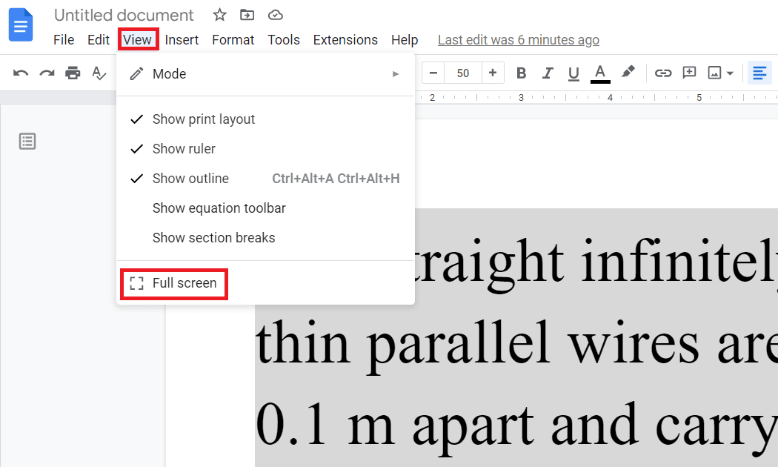Add a comment using the comment icon
Image resolution: width=778 pixels, height=467 pixels.
[689, 73]
